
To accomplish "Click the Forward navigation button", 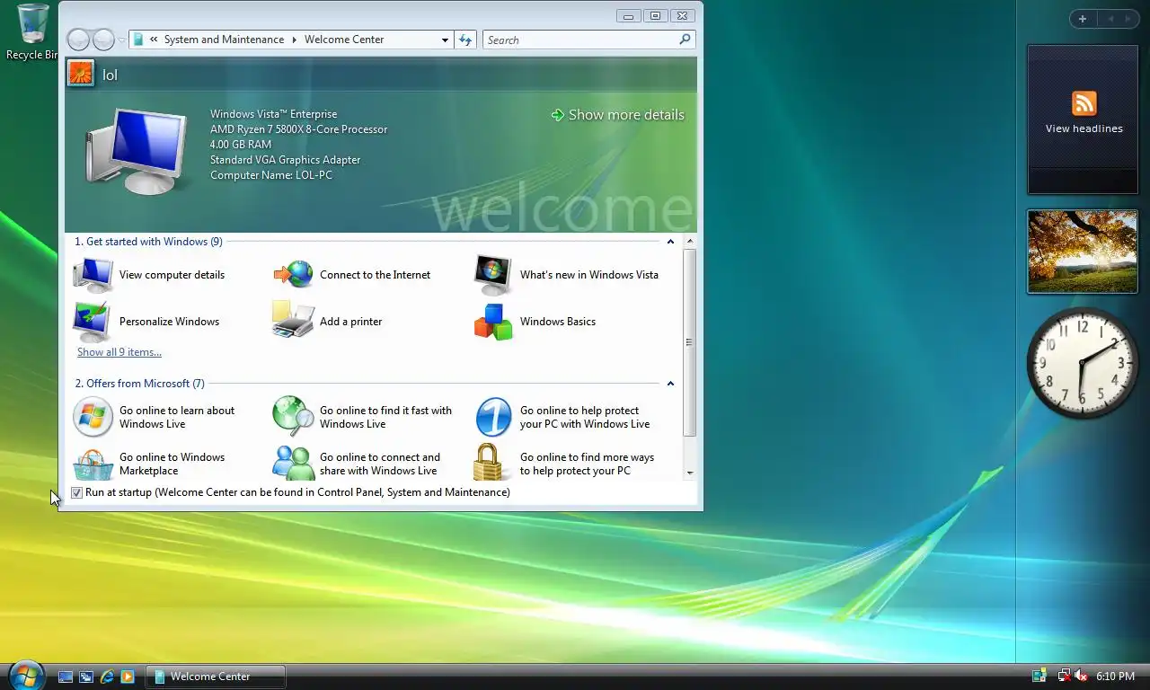I will pyautogui.click(x=103, y=40).
